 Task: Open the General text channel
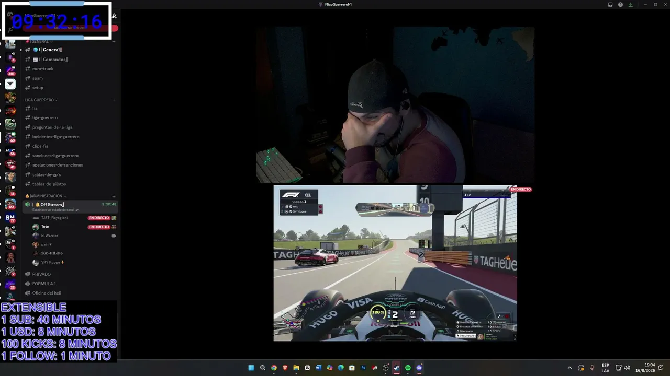tap(71, 50)
